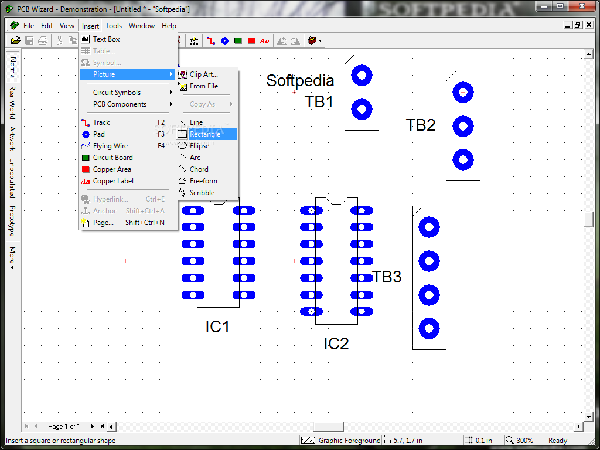Choose Flying Wire in the Insert menu
Screen dimensions: 600x450
pyautogui.click(x=128, y=146)
